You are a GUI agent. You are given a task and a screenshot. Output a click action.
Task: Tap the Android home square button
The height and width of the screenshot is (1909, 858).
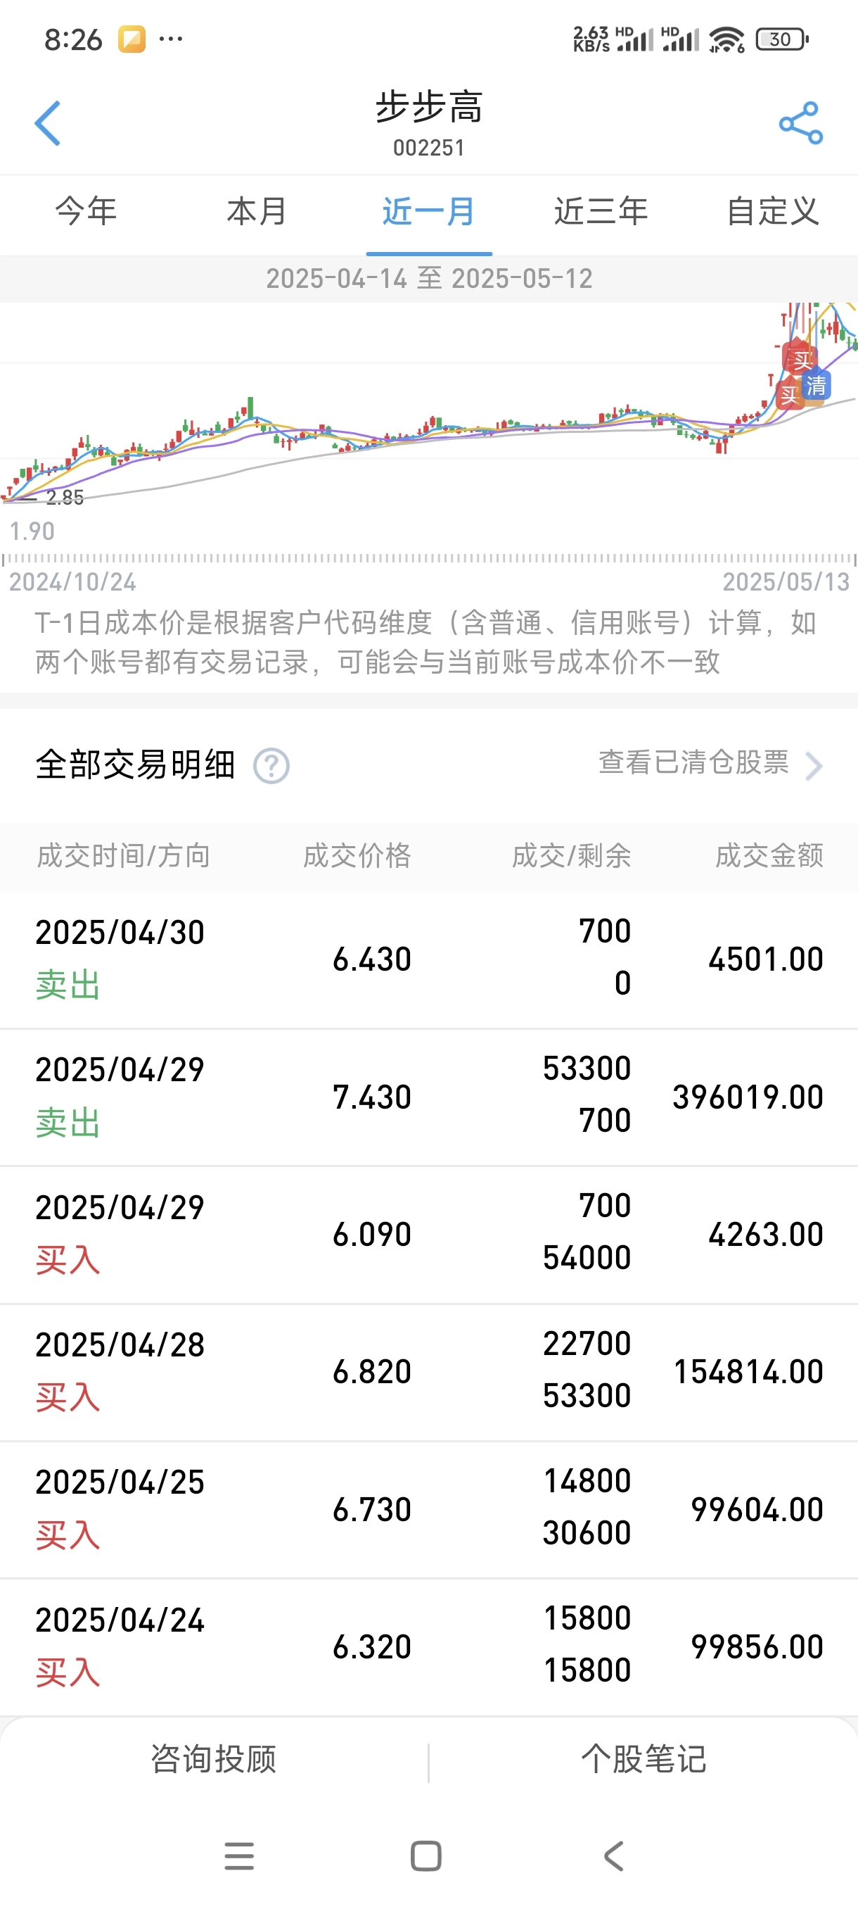426,1856
